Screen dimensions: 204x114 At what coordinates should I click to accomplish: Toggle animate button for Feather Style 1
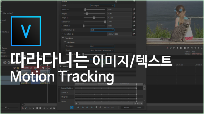(x=134, y=30)
